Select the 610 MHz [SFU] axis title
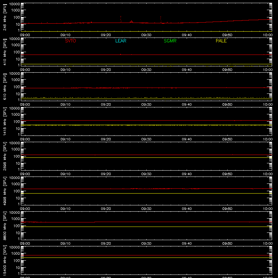Image resolution: width=278 pixels, height=278 pixels. tap(5, 87)
